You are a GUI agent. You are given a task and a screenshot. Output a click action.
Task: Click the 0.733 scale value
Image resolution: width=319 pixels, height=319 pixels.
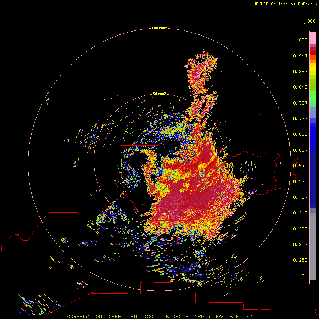pos(300,119)
